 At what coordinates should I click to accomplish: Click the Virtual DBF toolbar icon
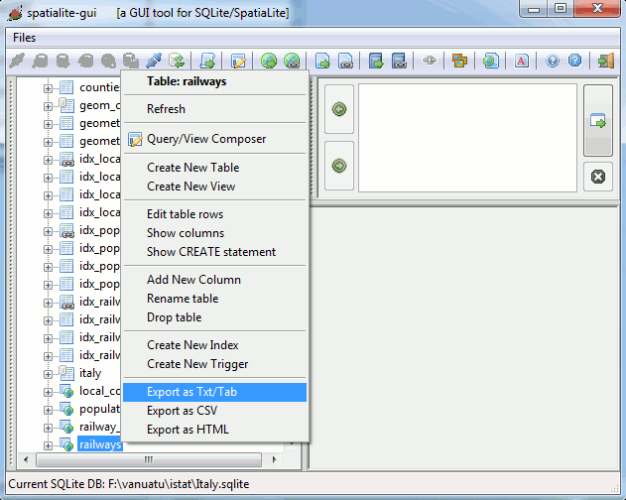(x=399, y=61)
